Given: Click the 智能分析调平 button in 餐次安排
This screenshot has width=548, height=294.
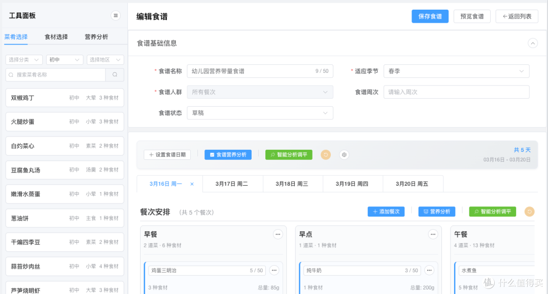Looking at the screenshot, I should (492, 212).
